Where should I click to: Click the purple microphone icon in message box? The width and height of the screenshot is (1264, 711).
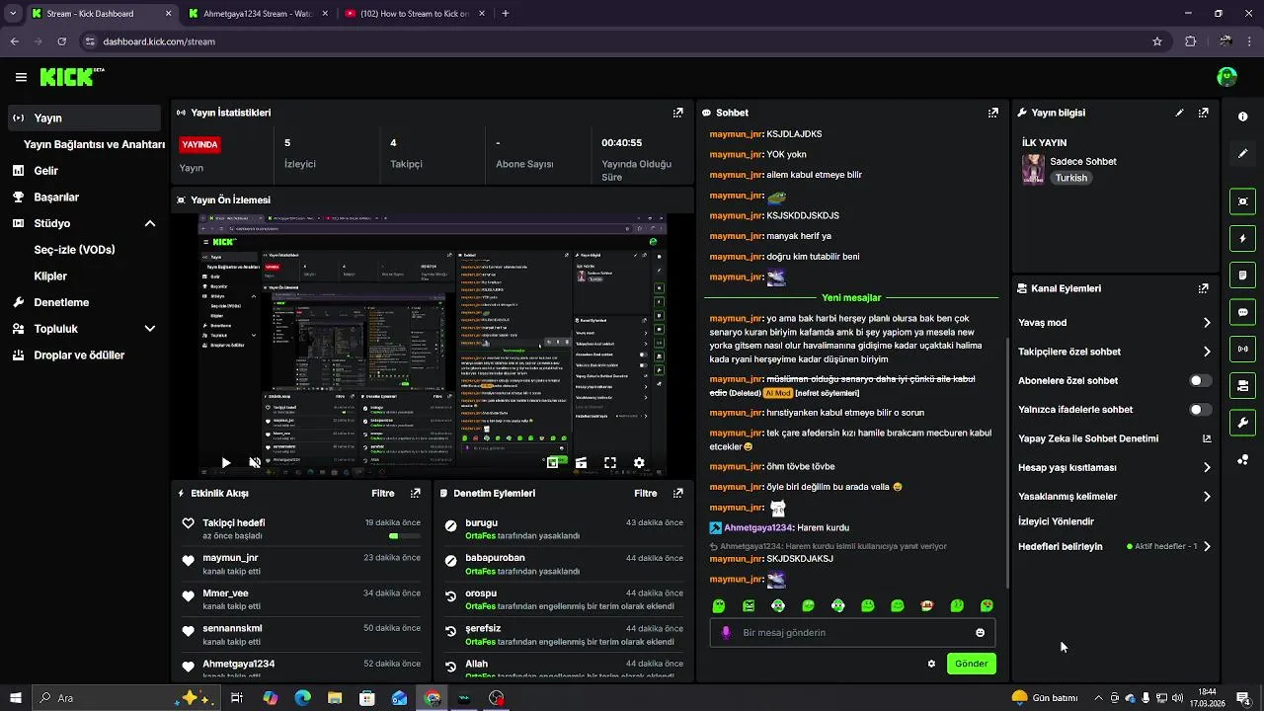pyautogui.click(x=726, y=633)
